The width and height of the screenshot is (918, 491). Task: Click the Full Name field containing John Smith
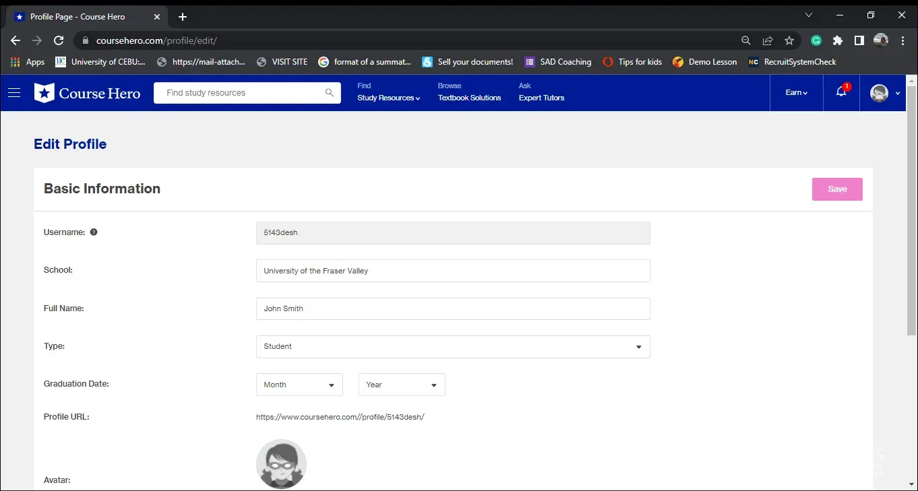tap(453, 308)
